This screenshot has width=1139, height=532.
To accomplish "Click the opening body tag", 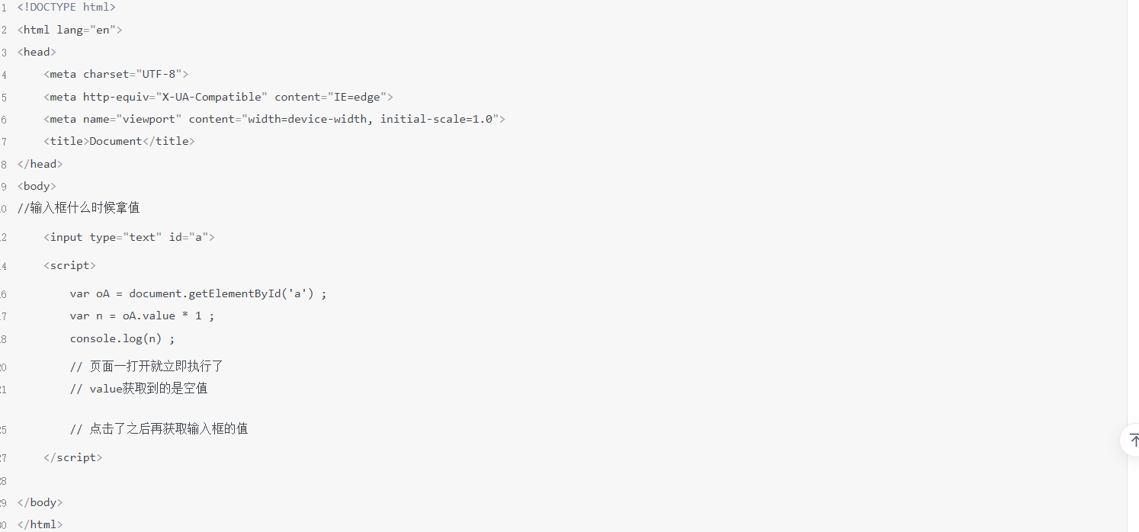I will coord(37,186).
